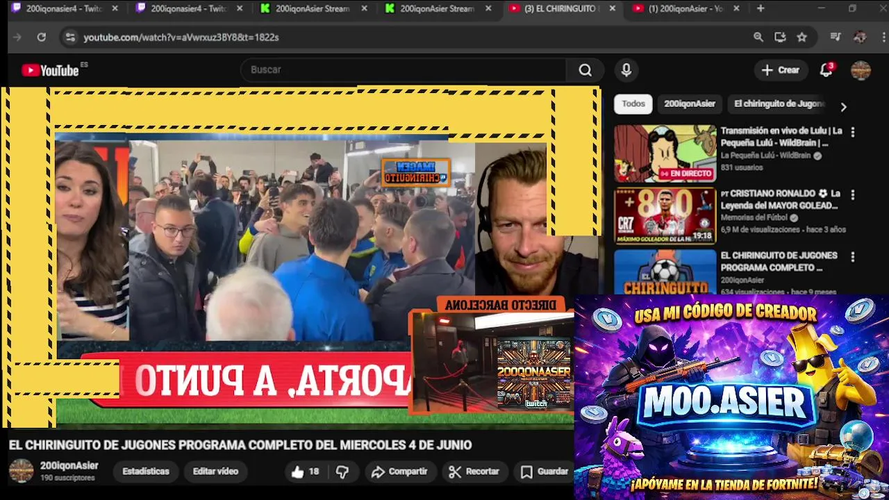Click the browser address bar URL
Screen dimensions: 889x500
point(181,37)
